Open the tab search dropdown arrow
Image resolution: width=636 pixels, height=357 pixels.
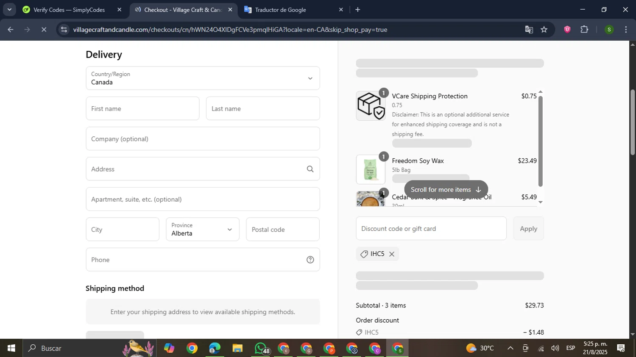(9, 9)
